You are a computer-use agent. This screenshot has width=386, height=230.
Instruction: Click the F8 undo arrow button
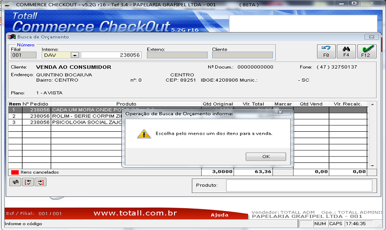tap(326, 52)
